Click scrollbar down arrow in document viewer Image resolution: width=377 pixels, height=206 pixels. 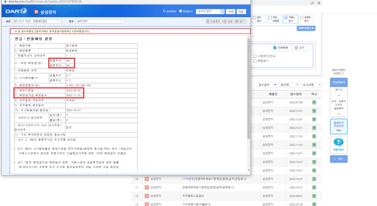coord(249,170)
